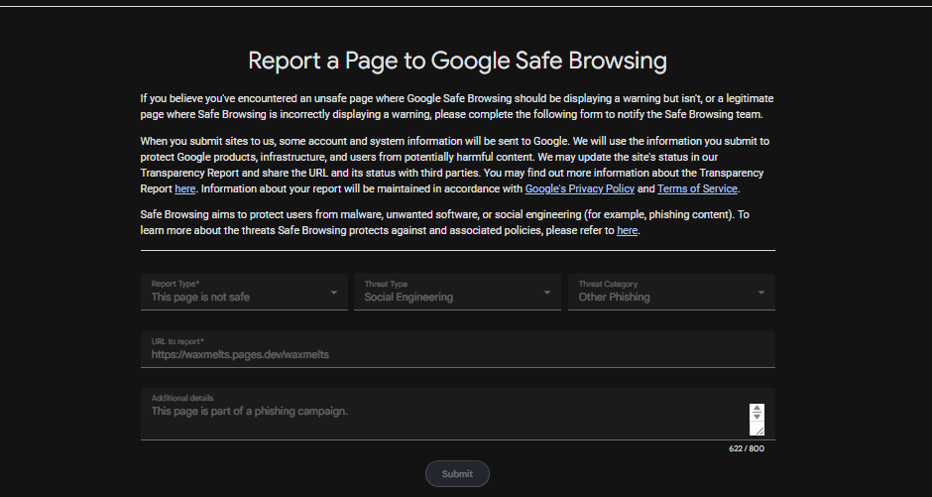Open the Terms of Service link
932x497 pixels.
pyautogui.click(x=697, y=189)
